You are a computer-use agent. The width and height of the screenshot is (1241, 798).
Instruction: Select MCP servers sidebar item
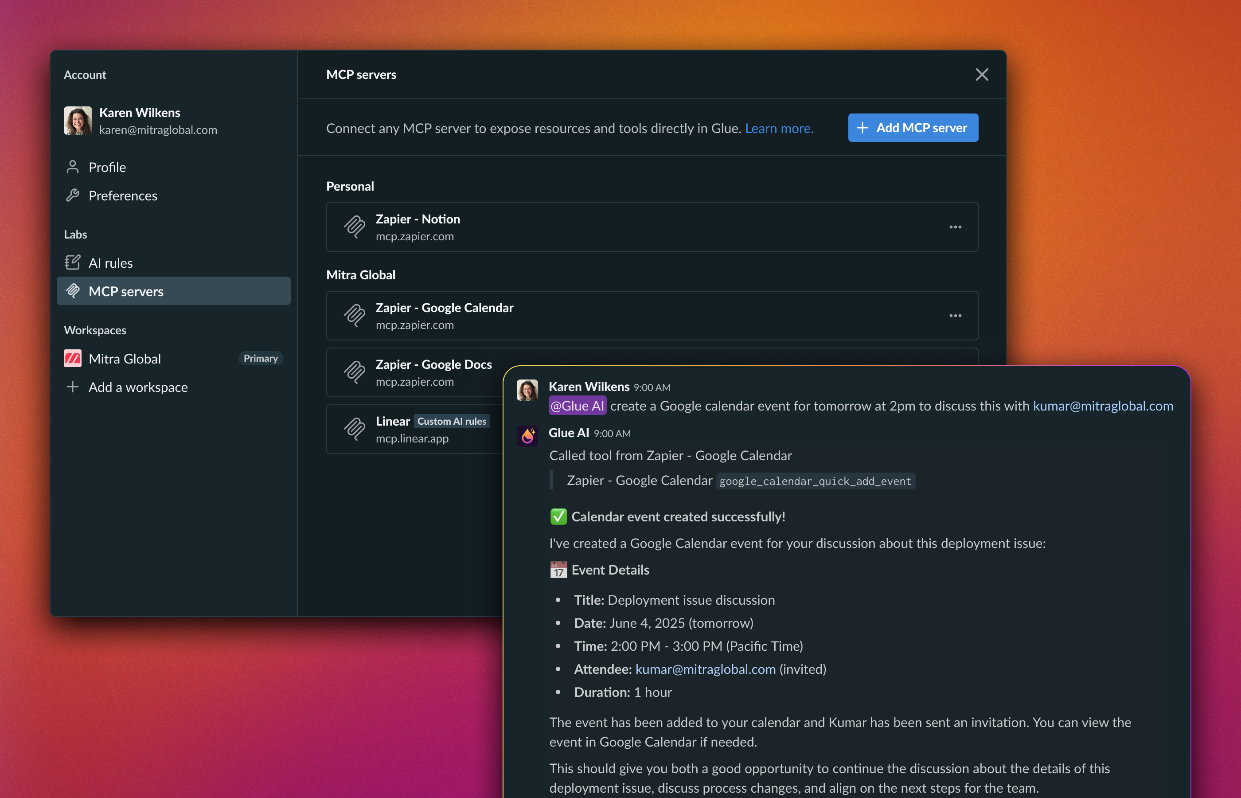tap(126, 291)
